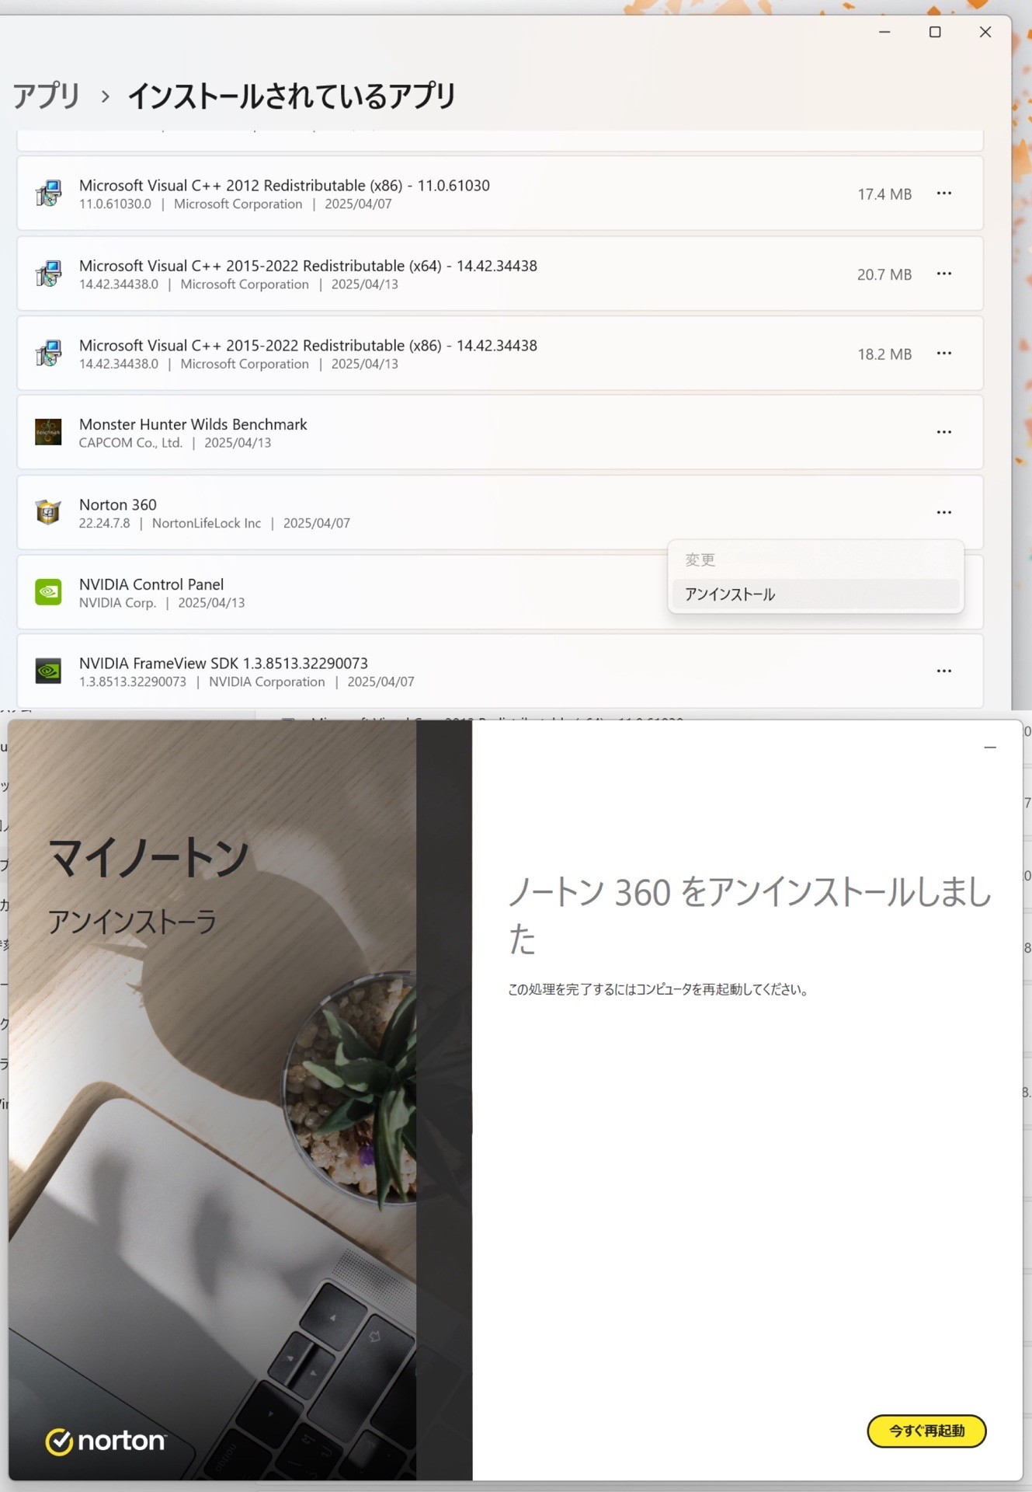Click the ノートン 360 をアンインストールしました message

click(x=749, y=915)
